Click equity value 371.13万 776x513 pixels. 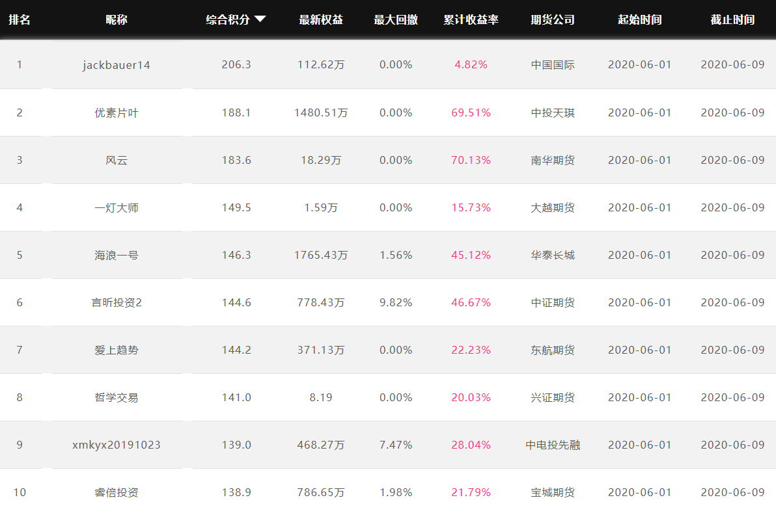[321, 350]
